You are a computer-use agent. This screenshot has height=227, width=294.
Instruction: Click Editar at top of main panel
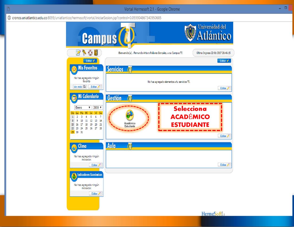tap(224, 61)
